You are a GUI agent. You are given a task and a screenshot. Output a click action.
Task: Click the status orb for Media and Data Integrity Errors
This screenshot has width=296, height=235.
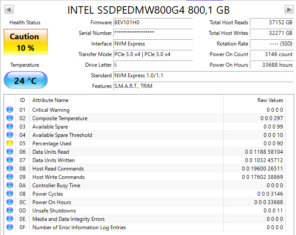tap(10, 219)
